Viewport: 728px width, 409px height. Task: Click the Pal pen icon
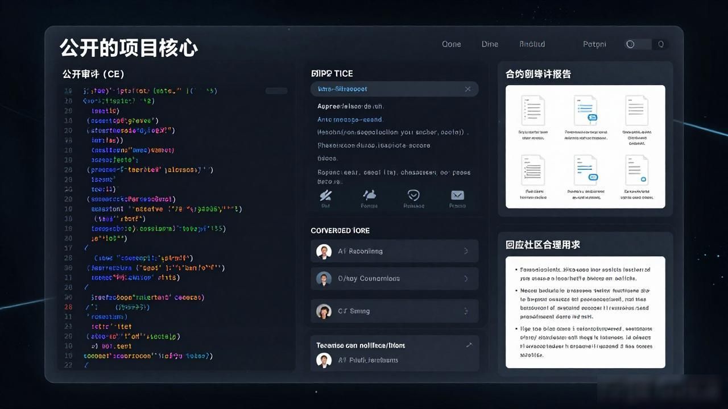pyautogui.click(x=325, y=195)
